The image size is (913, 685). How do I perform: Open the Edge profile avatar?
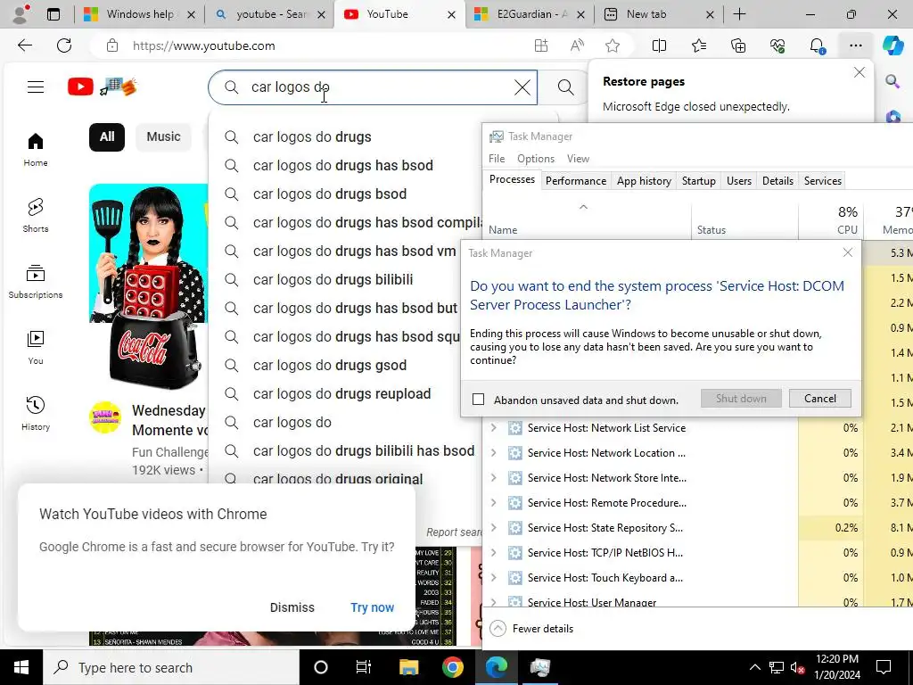pyautogui.click(x=21, y=14)
